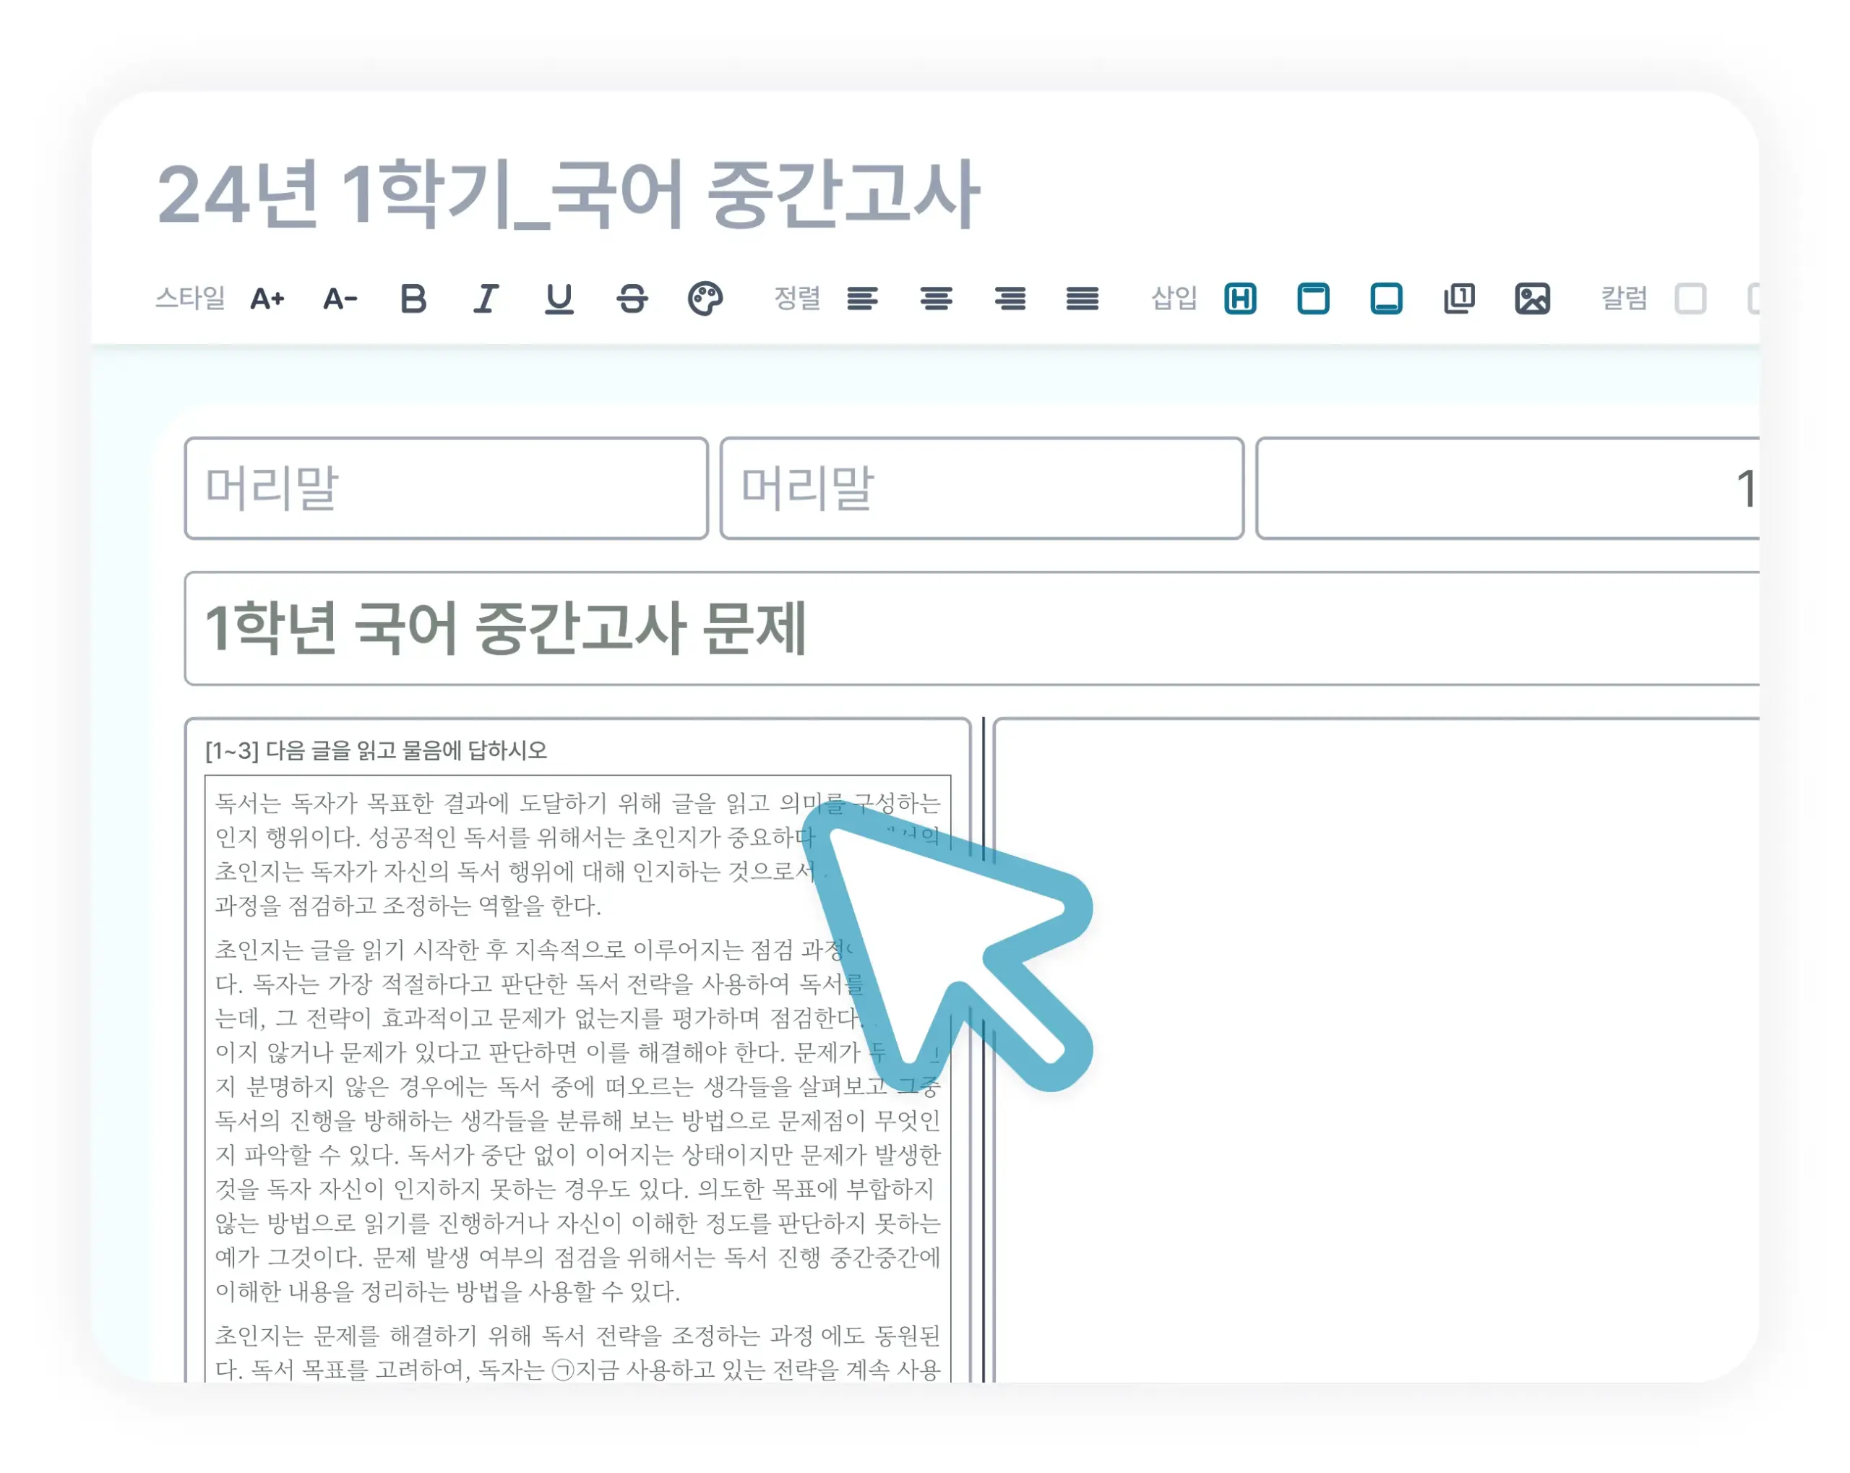1850x1473 pixels.
Task: Justify the text alignment
Action: pyautogui.click(x=1082, y=299)
